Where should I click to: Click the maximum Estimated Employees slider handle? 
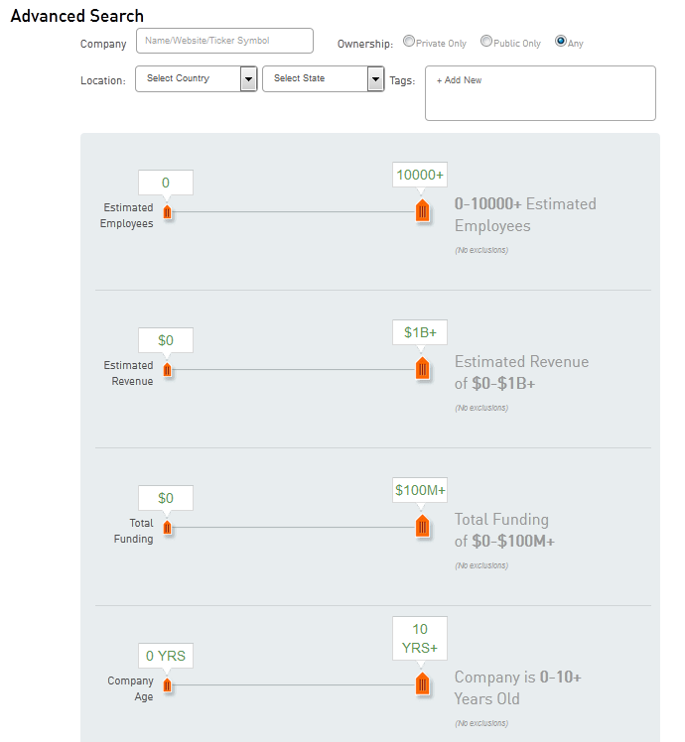click(x=422, y=210)
